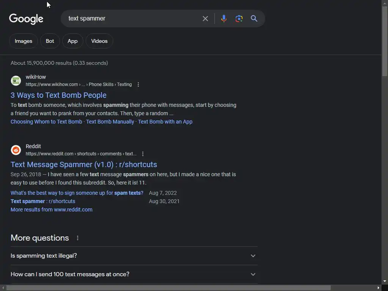This screenshot has height=291, width=388.
Task: Select the App filter chip
Action: coord(72,41)
